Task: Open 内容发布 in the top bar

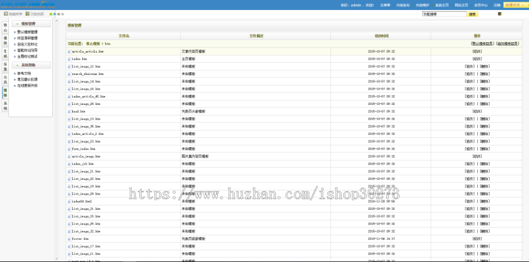Action: 403,5
